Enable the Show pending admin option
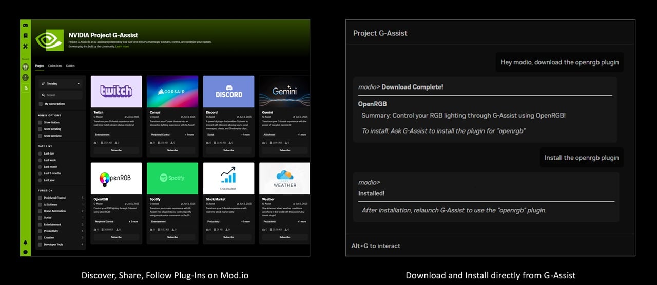Screen dimensions: 657x285 (40, 129)
